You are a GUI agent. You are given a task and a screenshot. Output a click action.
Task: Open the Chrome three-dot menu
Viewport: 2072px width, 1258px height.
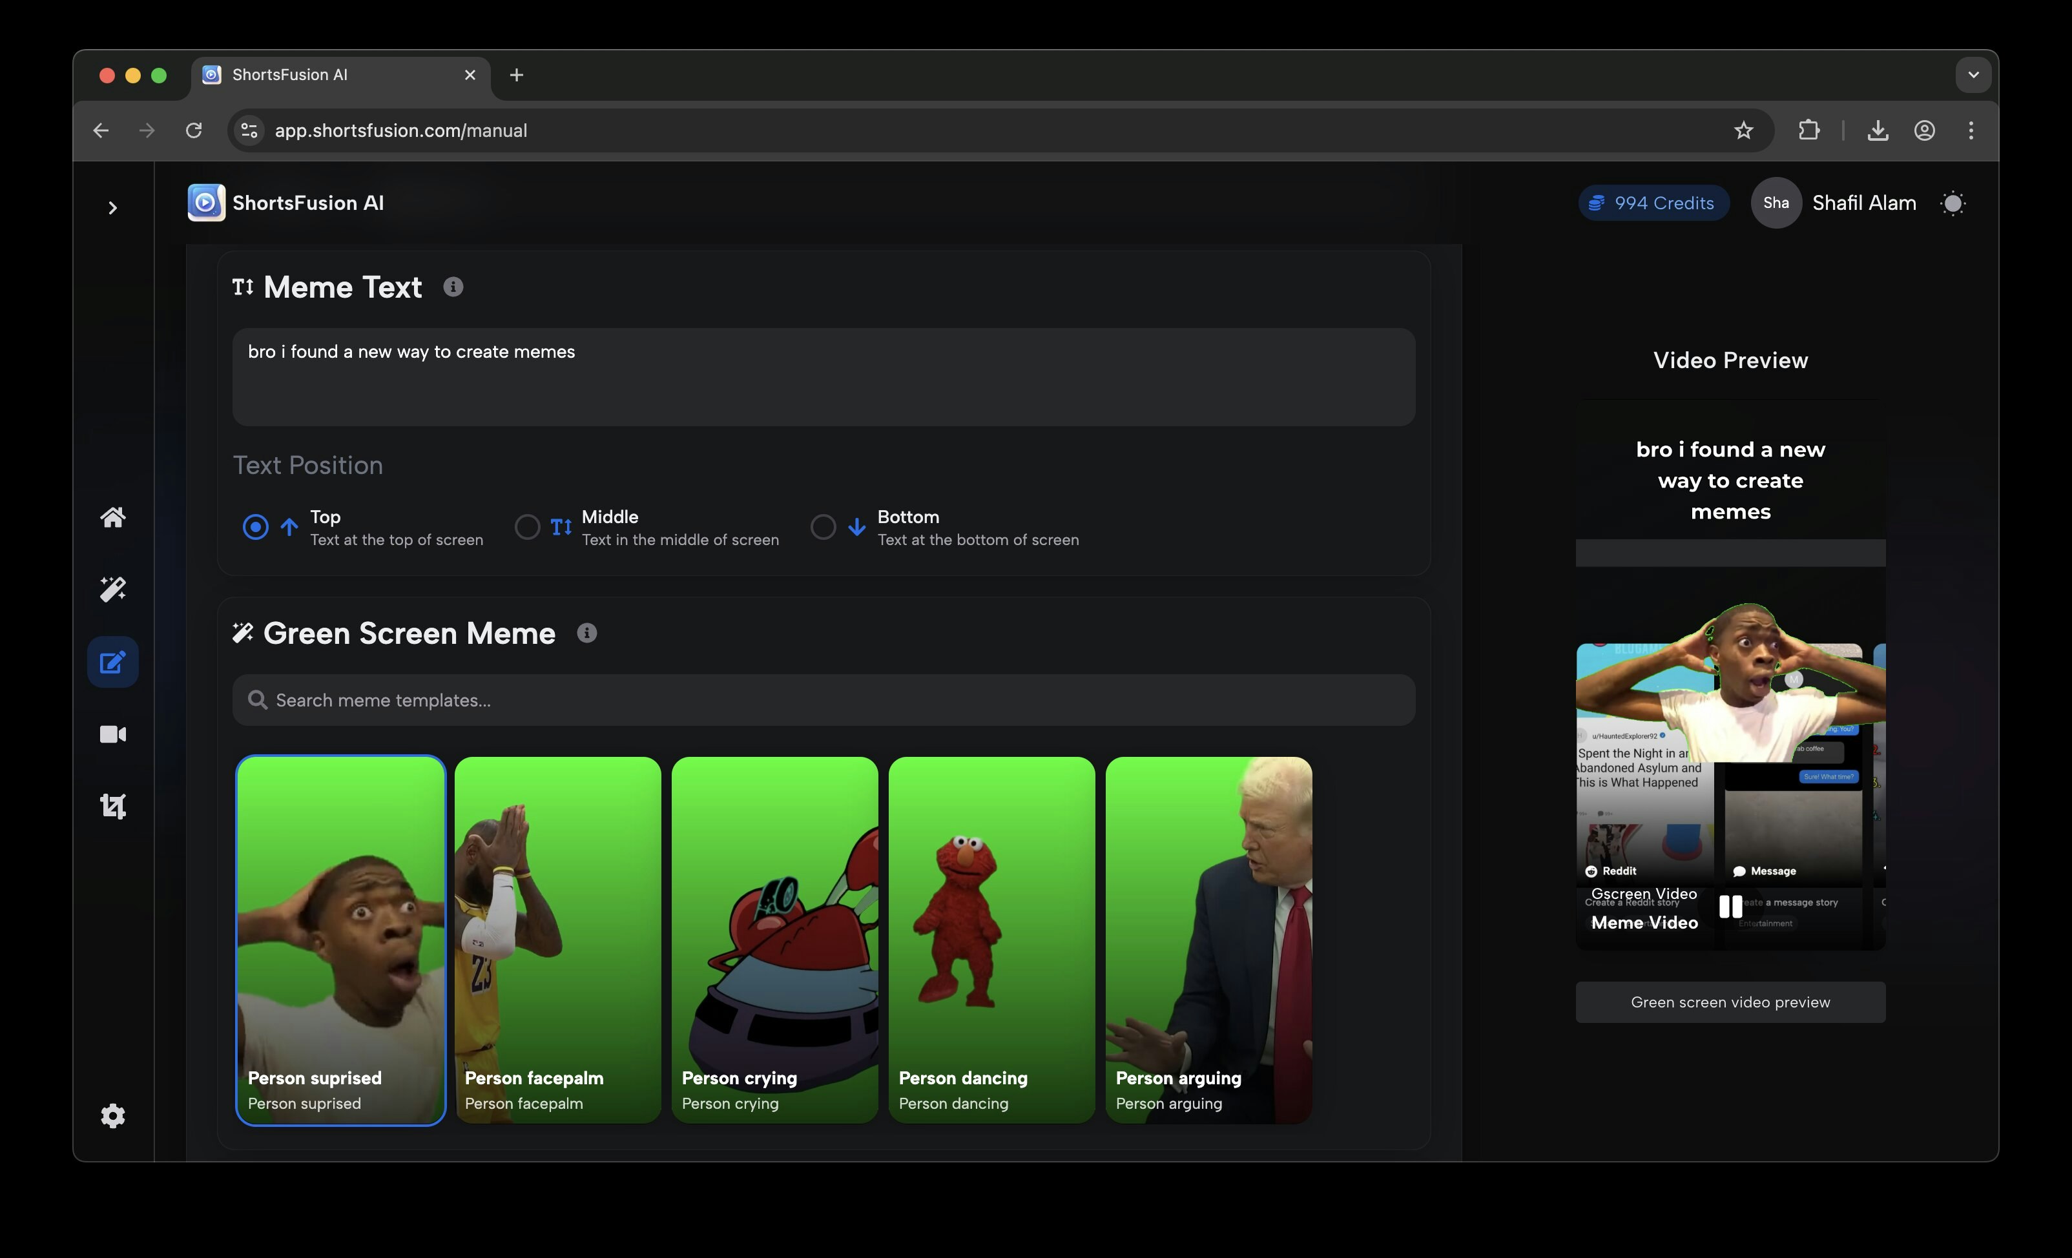(1970, 130)
